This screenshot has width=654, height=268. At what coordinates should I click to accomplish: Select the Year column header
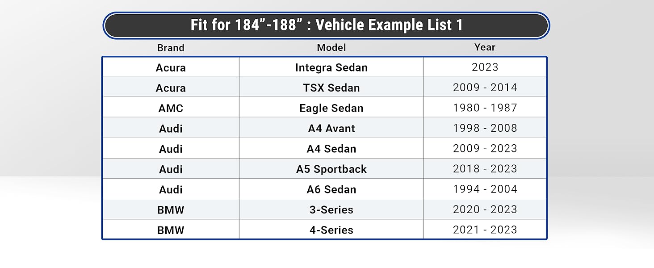[485, 47]
